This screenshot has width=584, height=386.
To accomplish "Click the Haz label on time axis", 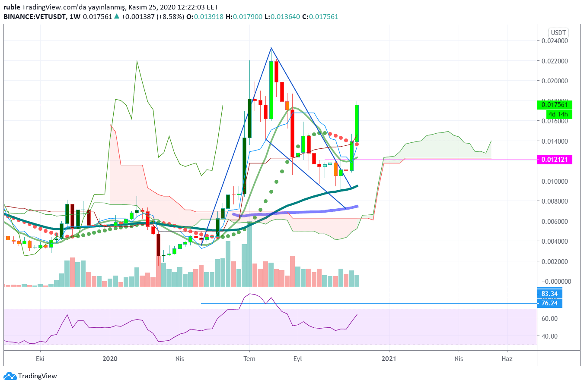I will point(507,358).
